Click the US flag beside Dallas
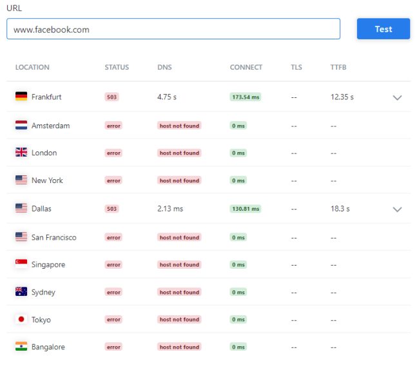Image resolution: width=419 pixels, height=370 pixels. click(21, 208)
